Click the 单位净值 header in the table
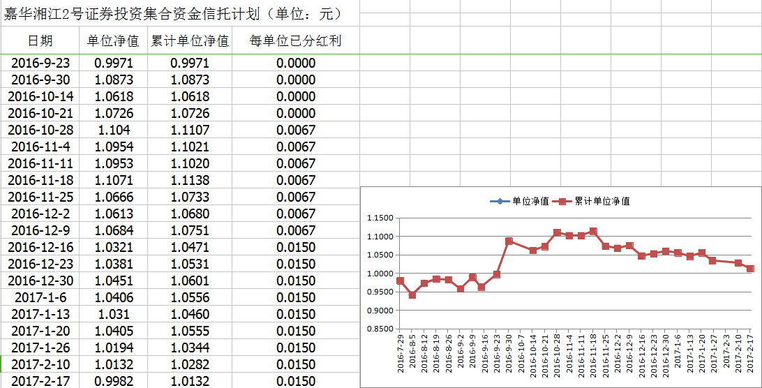This screenshot has height=388, width=762. [113, 41]
